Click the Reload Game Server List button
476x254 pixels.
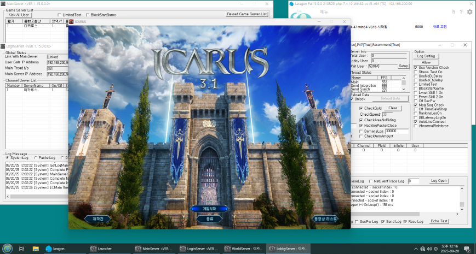(248, 14)
